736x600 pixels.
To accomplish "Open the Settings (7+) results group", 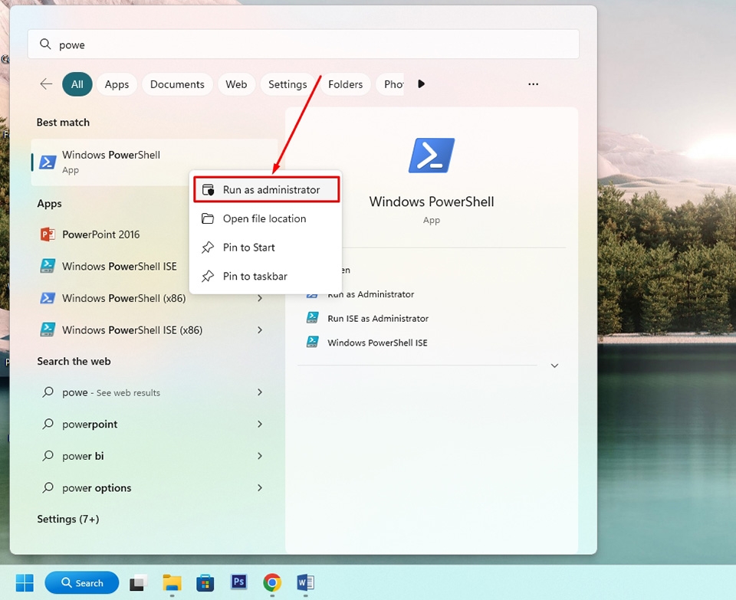I will [x=68, y=519].
